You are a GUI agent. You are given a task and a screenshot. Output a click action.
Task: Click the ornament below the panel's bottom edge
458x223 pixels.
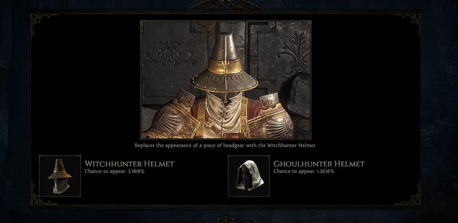coord(225,219)
